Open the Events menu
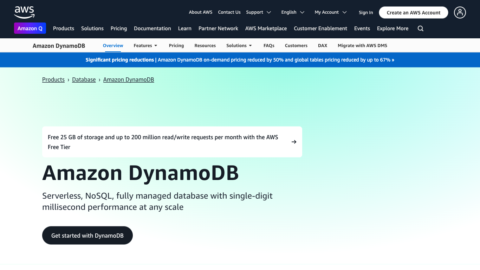Screen dimensions: 480x270 362,28
